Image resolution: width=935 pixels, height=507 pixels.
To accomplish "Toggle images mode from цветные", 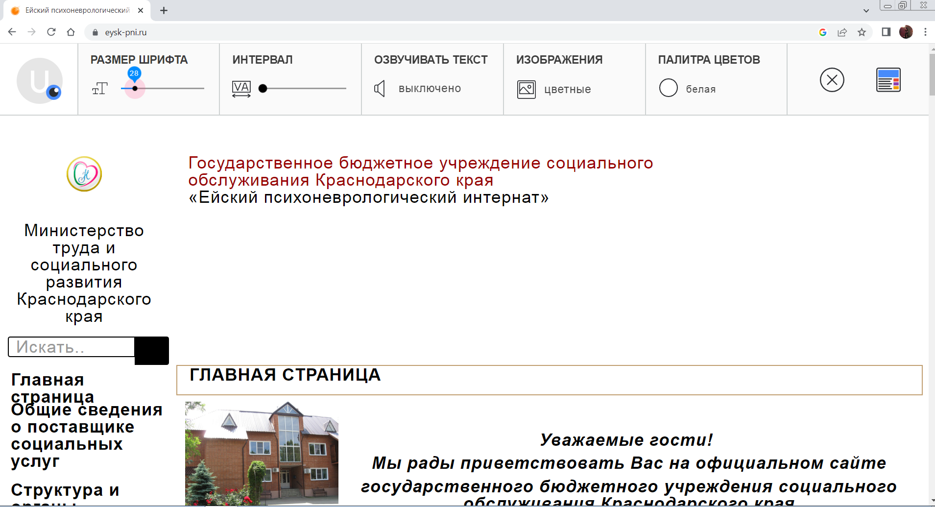I will pyautogui.click(x=527, y=89).
